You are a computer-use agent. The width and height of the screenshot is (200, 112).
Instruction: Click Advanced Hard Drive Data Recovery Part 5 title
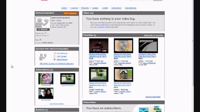pos(98,55)
